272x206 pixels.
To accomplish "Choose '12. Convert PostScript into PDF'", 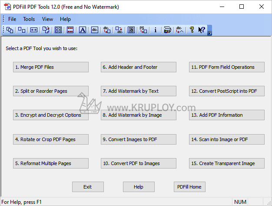I will pyautogui.click(x=227, y=91).
